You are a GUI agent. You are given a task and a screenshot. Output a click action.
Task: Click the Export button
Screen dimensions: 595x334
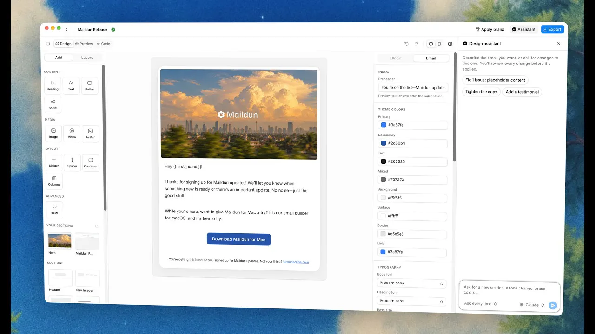pos(552,29)
